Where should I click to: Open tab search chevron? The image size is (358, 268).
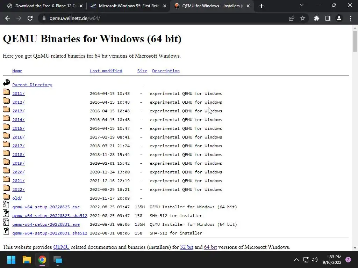[302, 5]
